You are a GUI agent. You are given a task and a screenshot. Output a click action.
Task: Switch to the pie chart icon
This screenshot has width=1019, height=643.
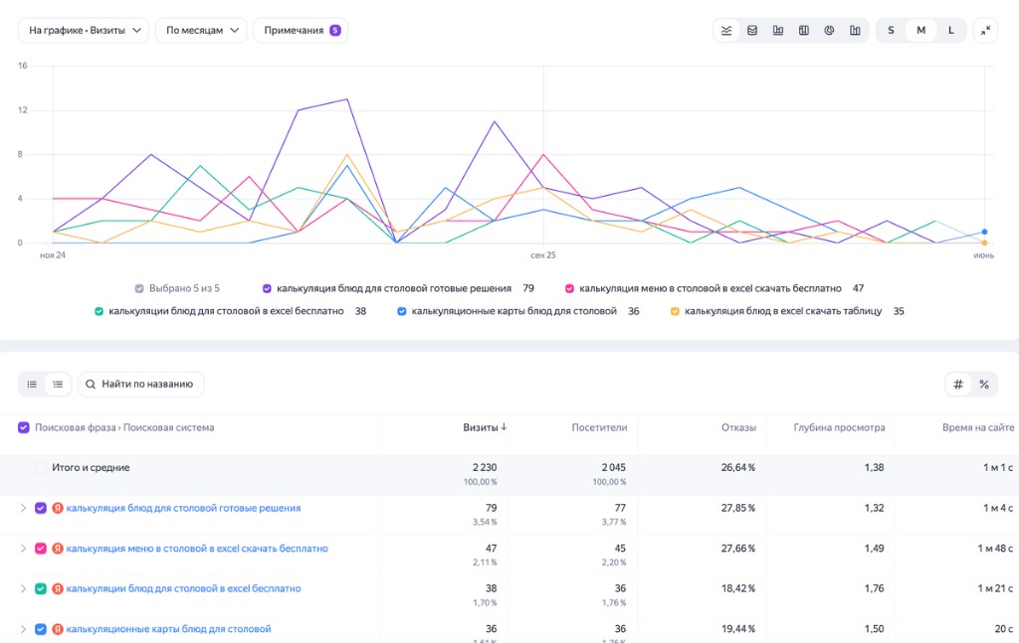click(829, 31)
